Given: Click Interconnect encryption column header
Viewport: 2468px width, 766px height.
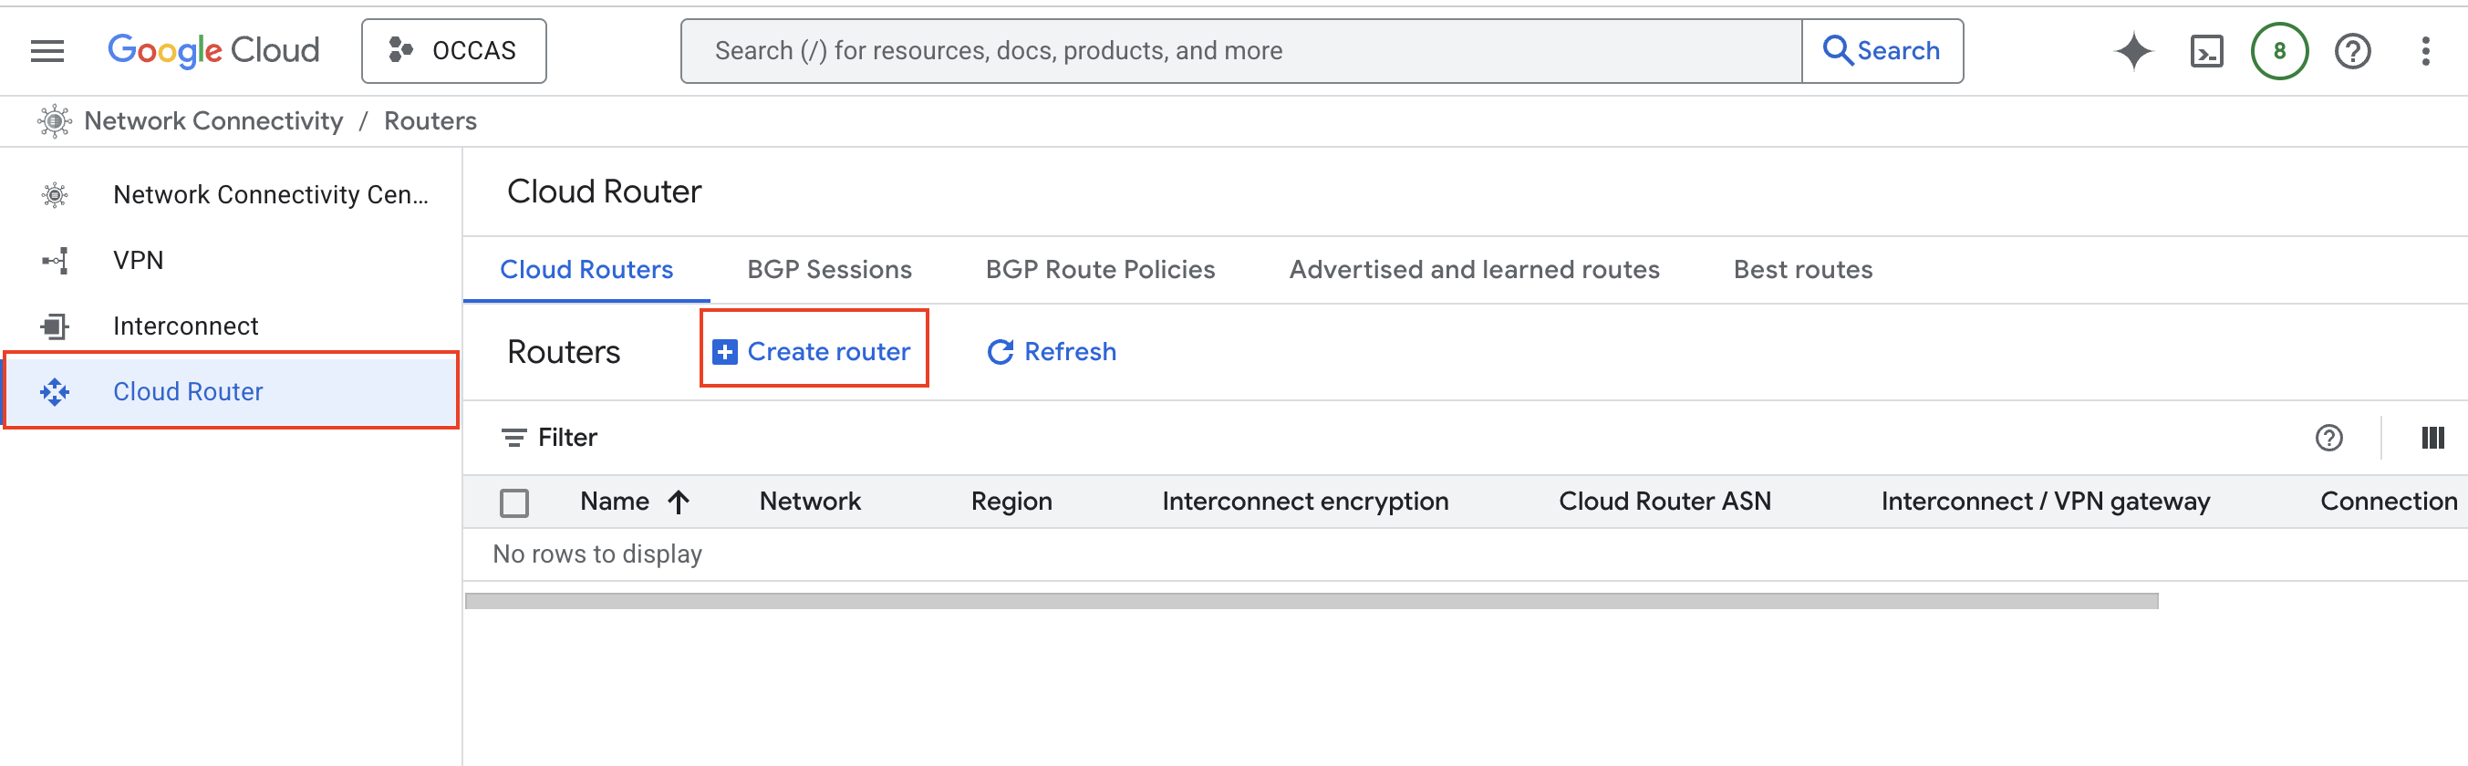Looking at the screenshot, I should coord(1305,502).
